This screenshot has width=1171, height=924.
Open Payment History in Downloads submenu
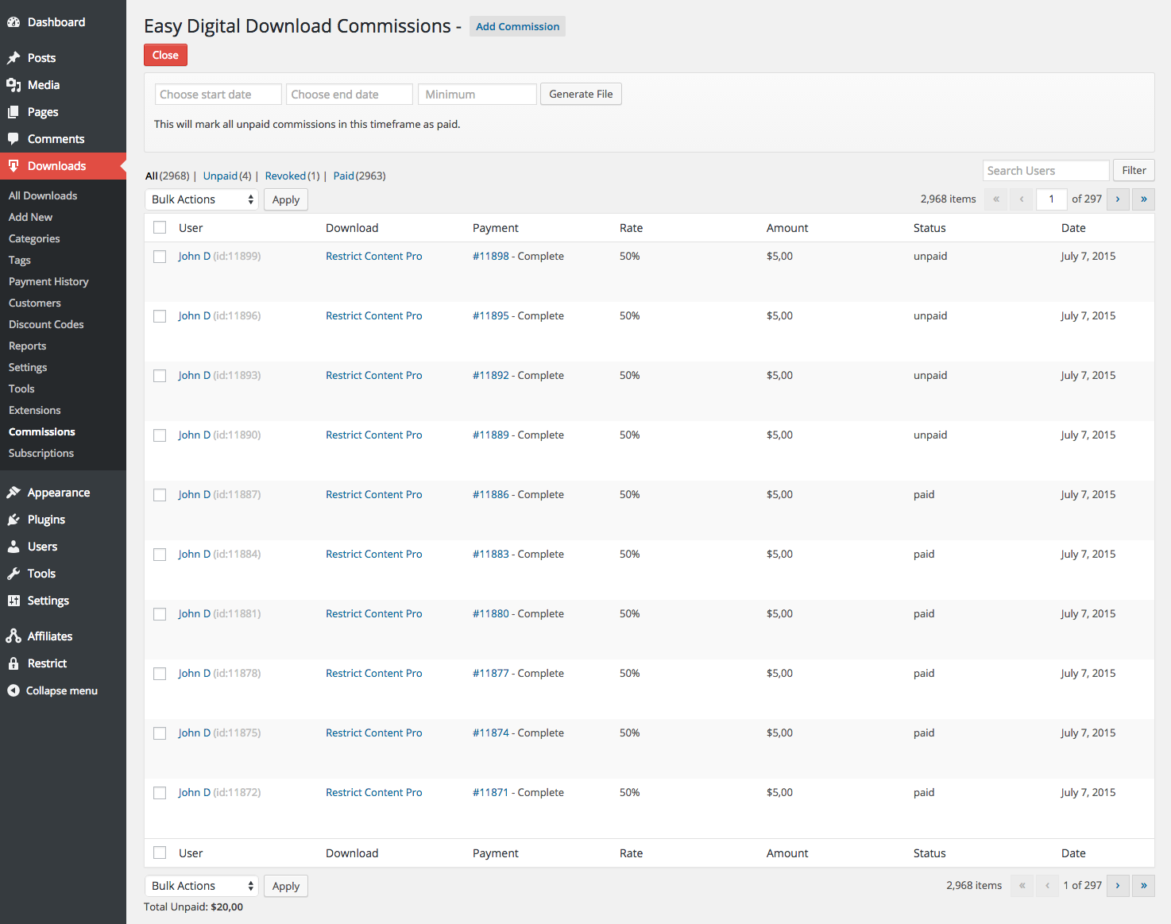(48, 281)
